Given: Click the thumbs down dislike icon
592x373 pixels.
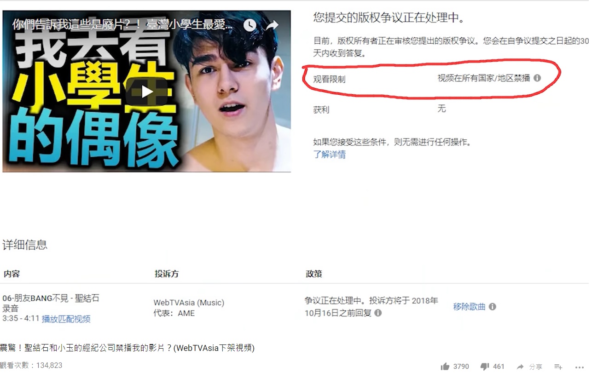Looking at the screenshot, I should click(x=484, y=367).
